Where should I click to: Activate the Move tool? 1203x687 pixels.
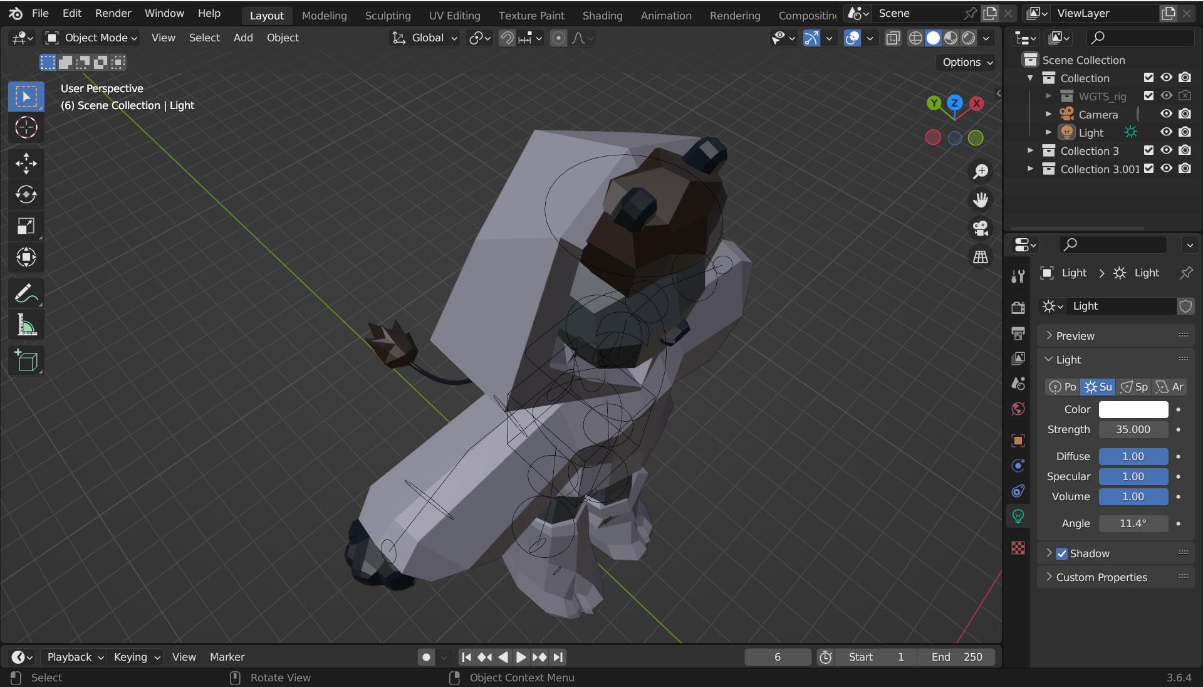[26, 164]
